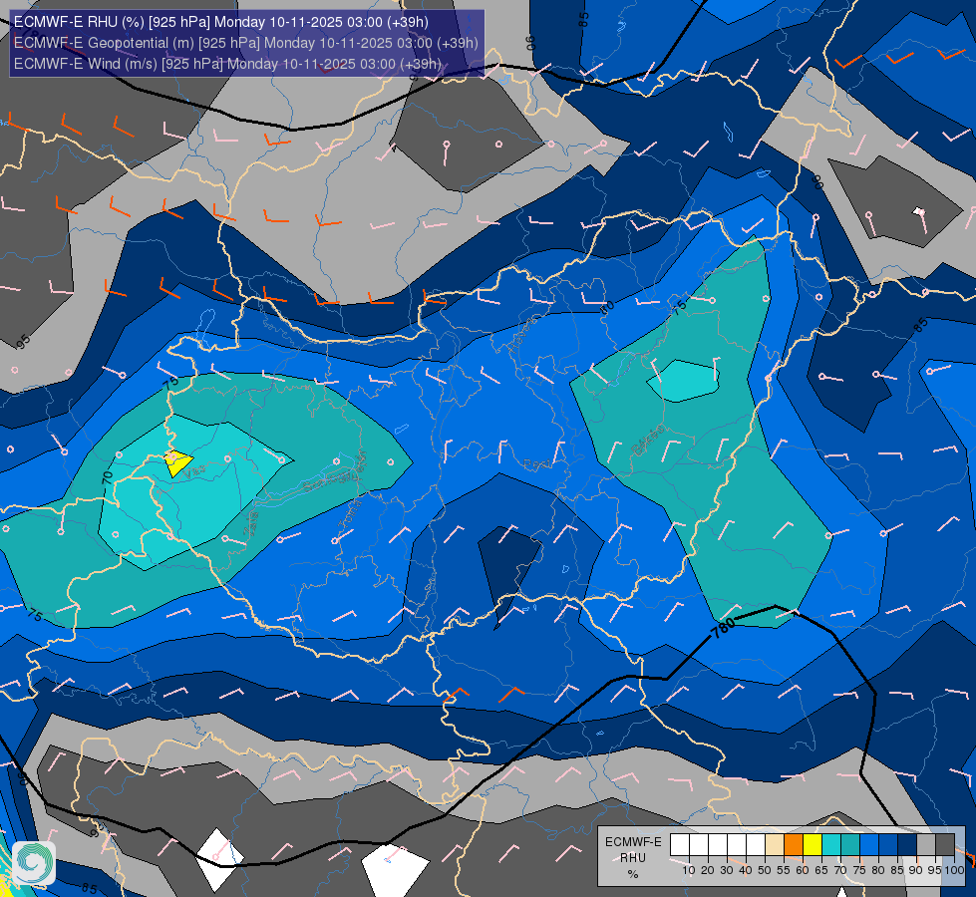Click the 70 humidity contour label
The height and width of the screenshot is (897, 976).
click(x=107, y=477)
